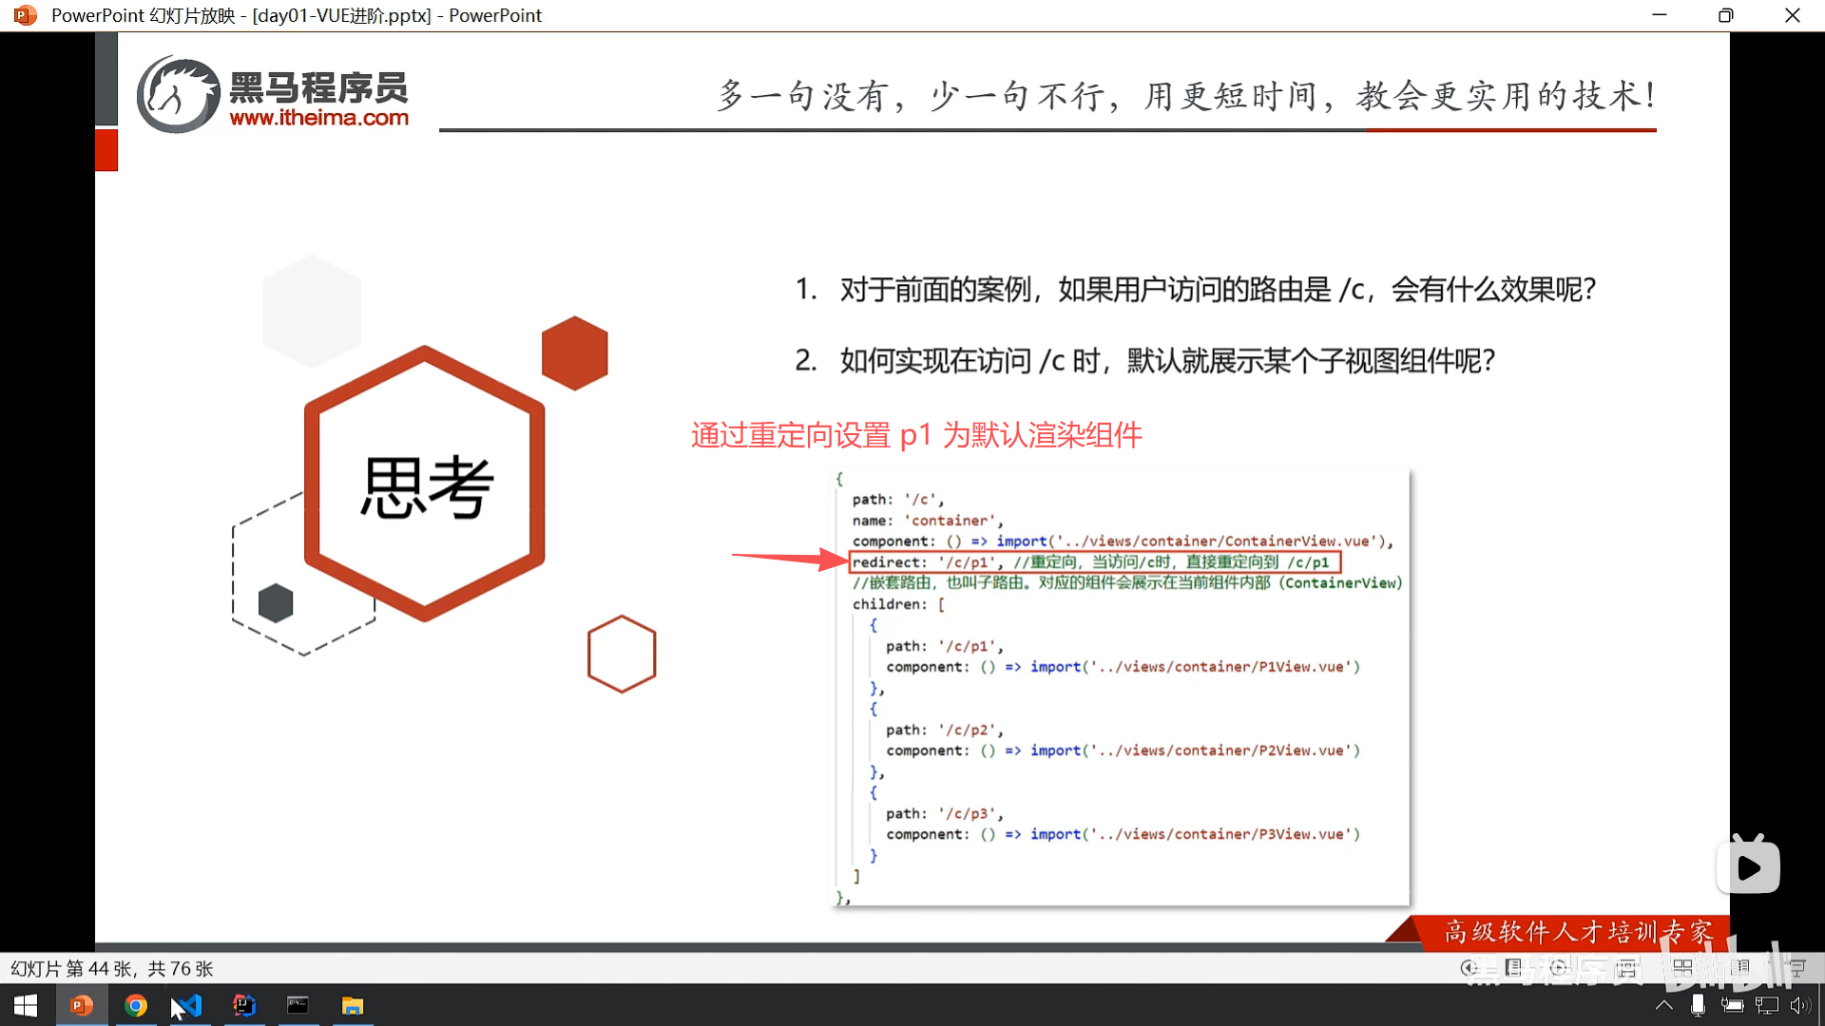1825x1026 pixels.
Task: Go to previous slide using arrow button
Action: point(1469,968)
